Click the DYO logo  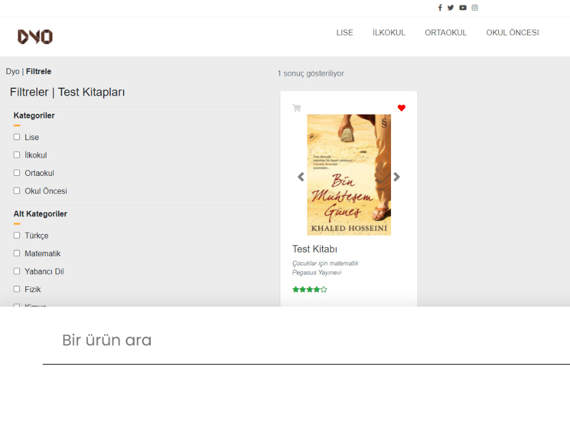coord(35,36)
